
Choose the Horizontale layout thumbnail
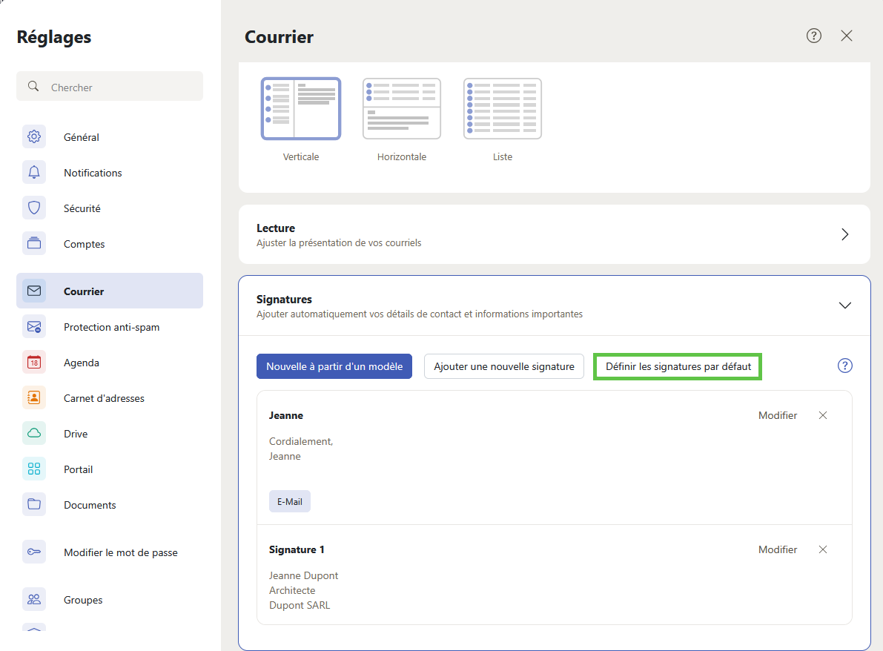[x=402, y=108]
